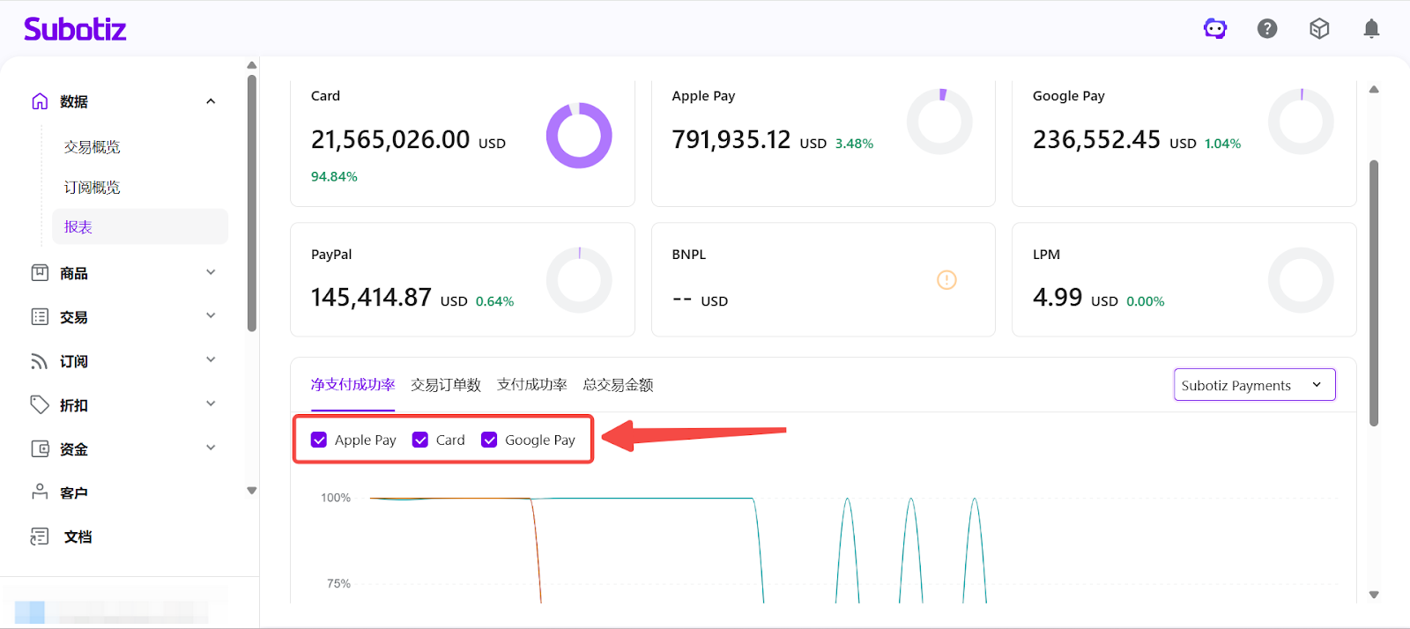Click the BNPL warning info icon
The image size is (1410, 629).
(946, 280)
